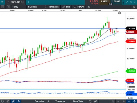Open the hamburger main menu
Image resolution: width=137 pixels, height=103 pixels.
[2, 2]
